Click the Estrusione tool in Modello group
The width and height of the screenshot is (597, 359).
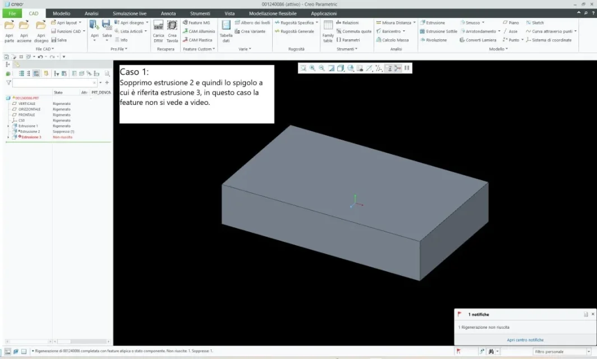tap(435, 23)
